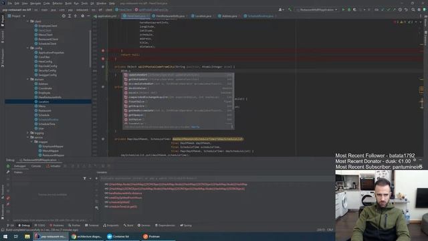Toggle Mute Breakpoints in Debug sidebar

(8, 204)
